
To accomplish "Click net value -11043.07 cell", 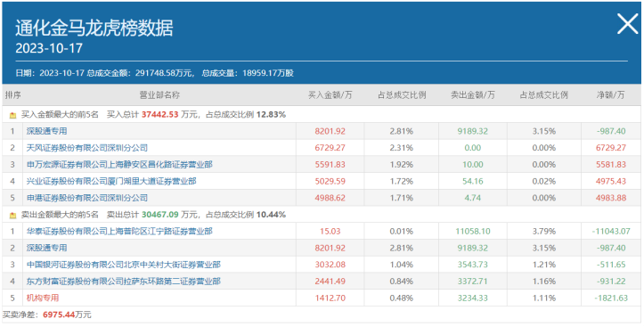I will pos(611,232).
